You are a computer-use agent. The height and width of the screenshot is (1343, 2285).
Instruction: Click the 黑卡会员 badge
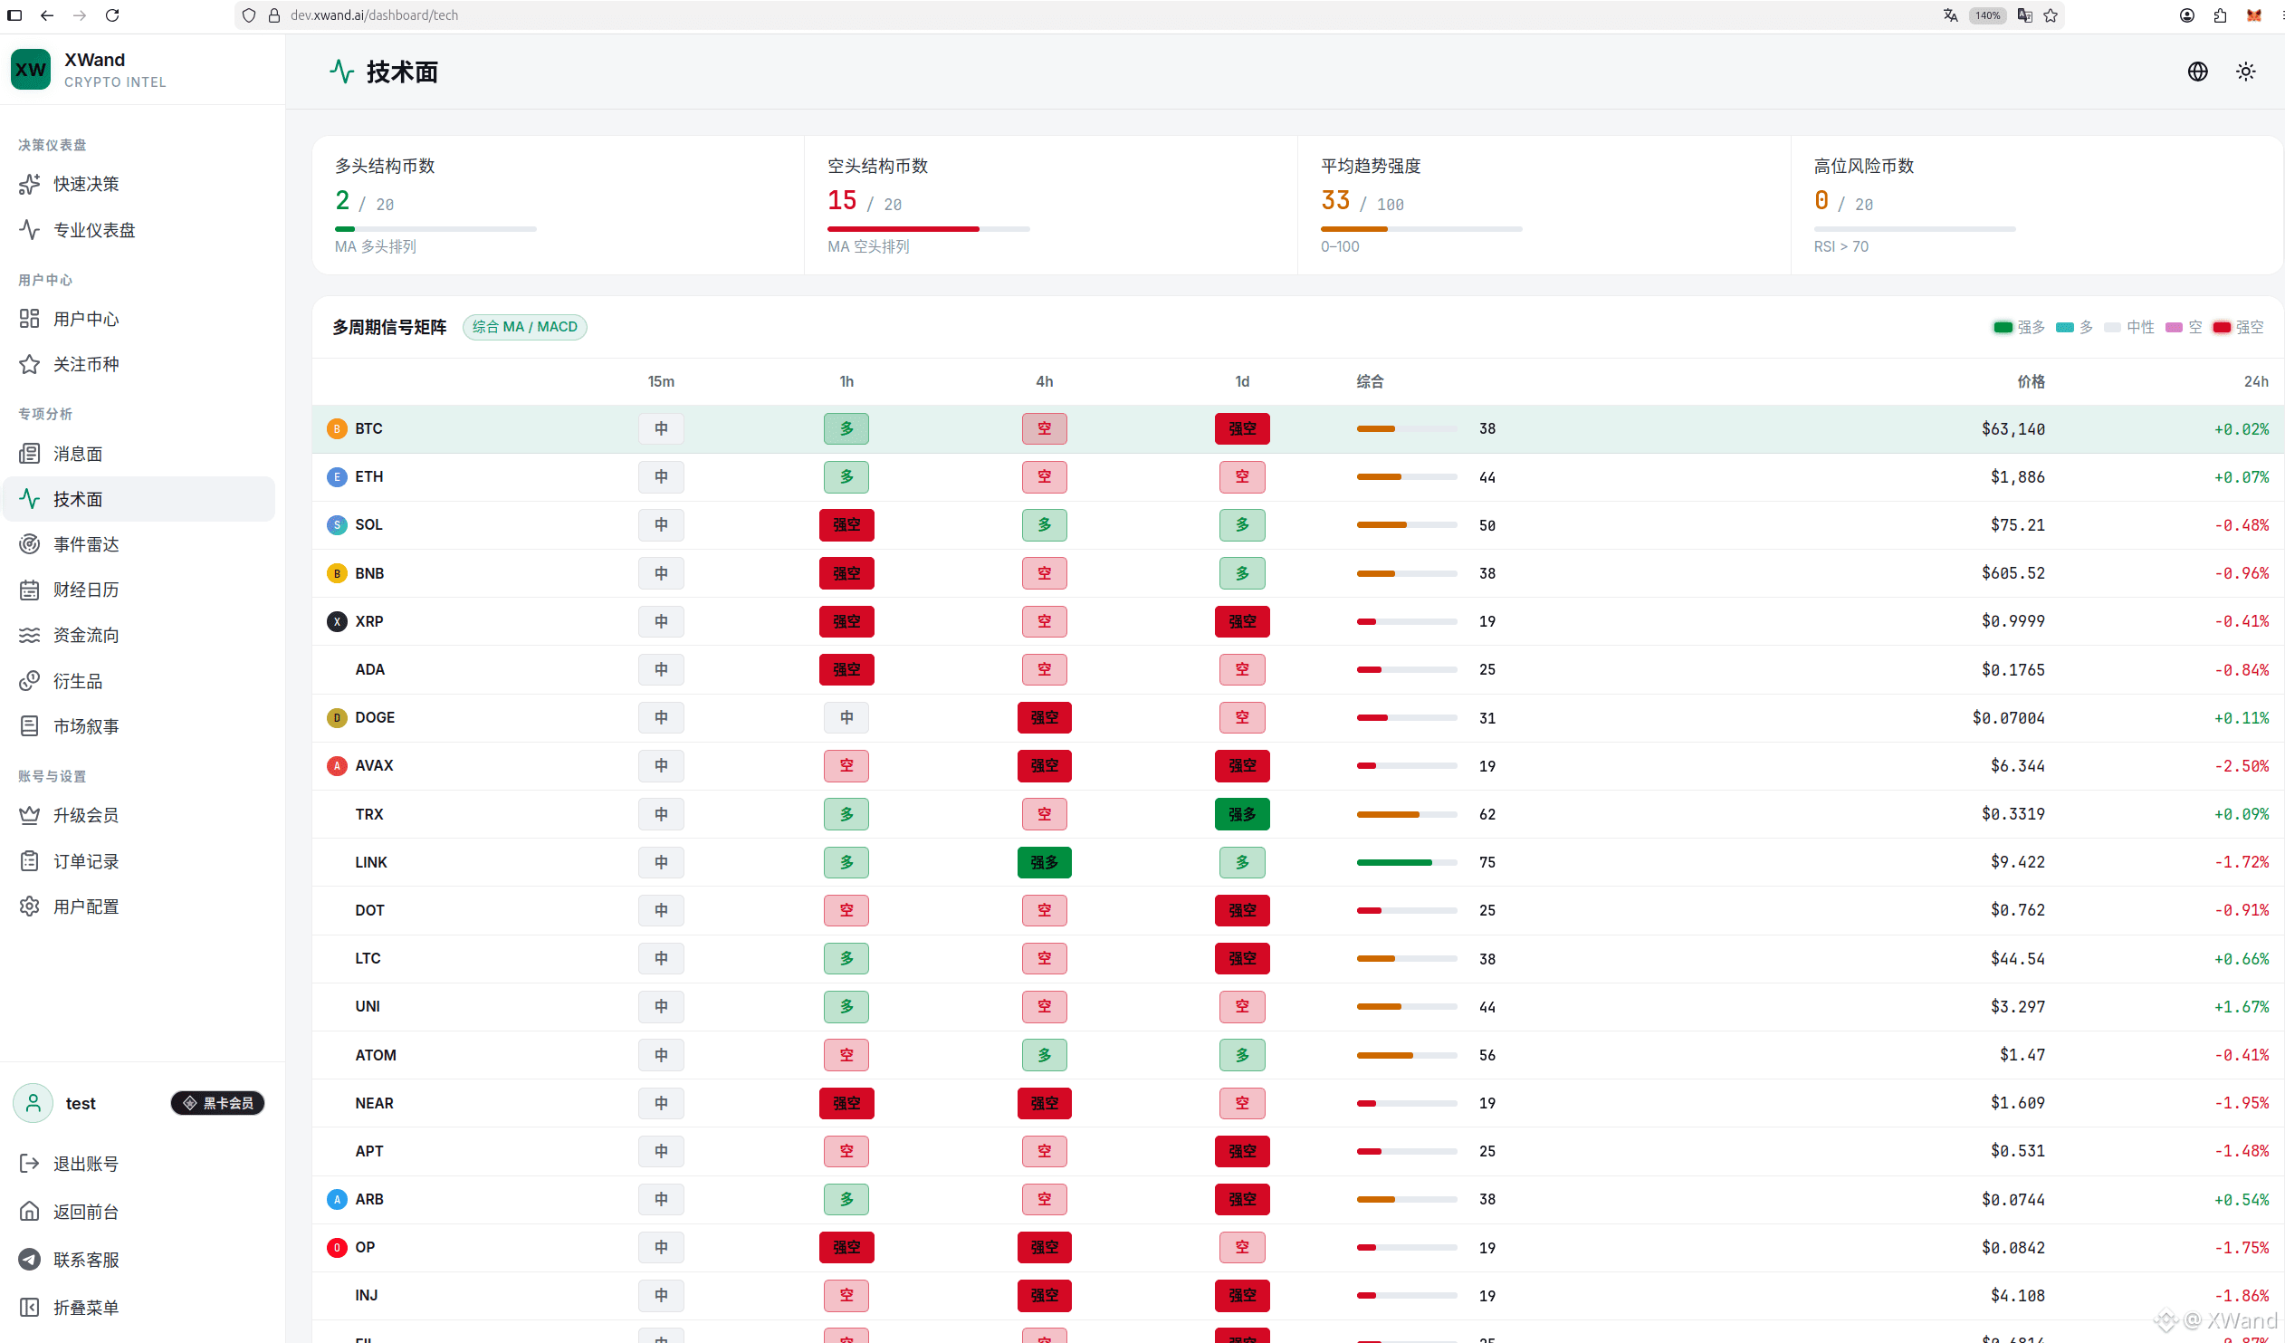[217, 1103]
